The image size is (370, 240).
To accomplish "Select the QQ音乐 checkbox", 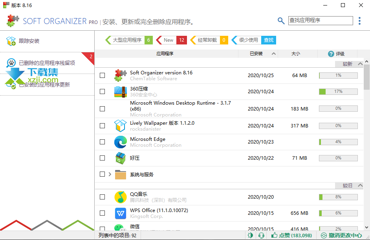I will 103,197.
